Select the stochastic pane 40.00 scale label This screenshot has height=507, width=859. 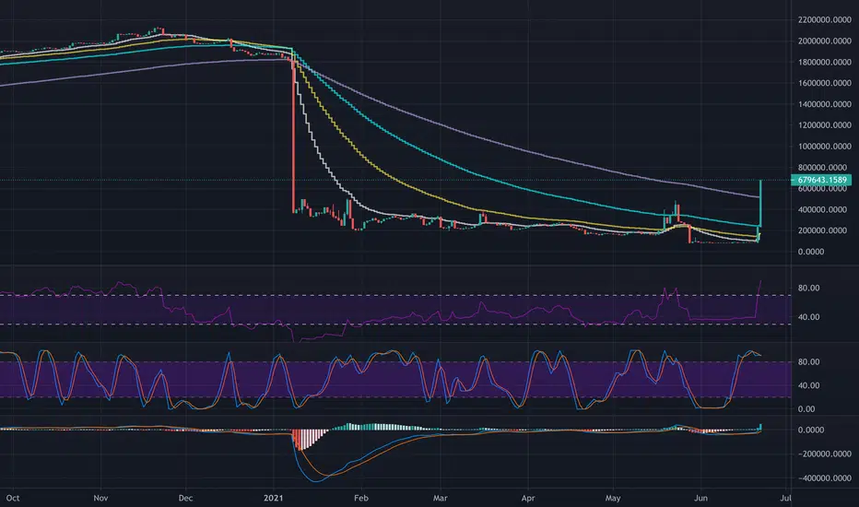(x=808, y=385)
